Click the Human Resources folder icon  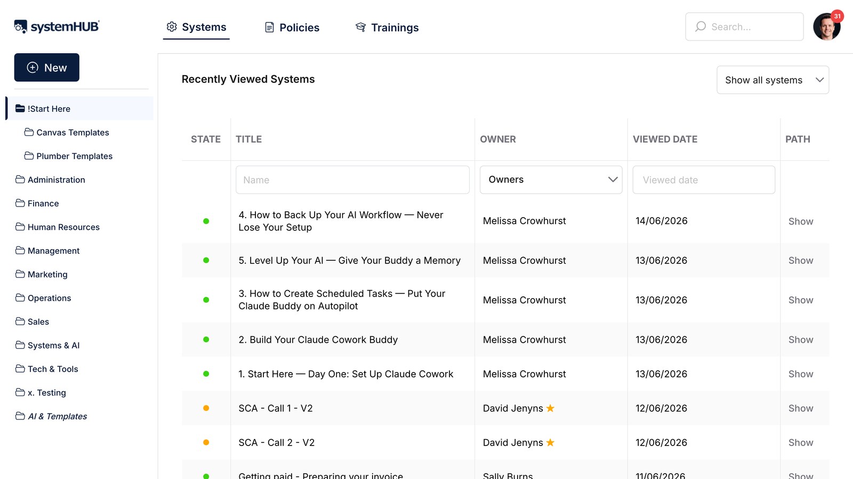(x=20, y=227)
